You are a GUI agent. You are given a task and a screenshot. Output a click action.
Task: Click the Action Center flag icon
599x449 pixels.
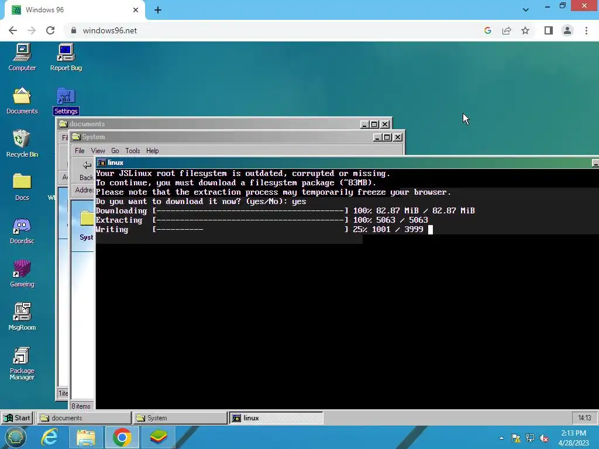516,438
